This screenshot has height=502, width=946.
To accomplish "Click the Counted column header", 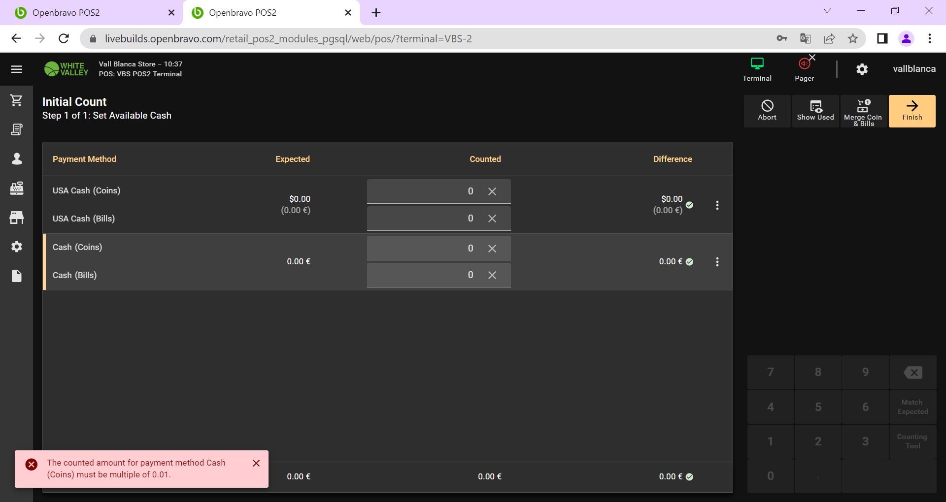I will pos(485,159).
